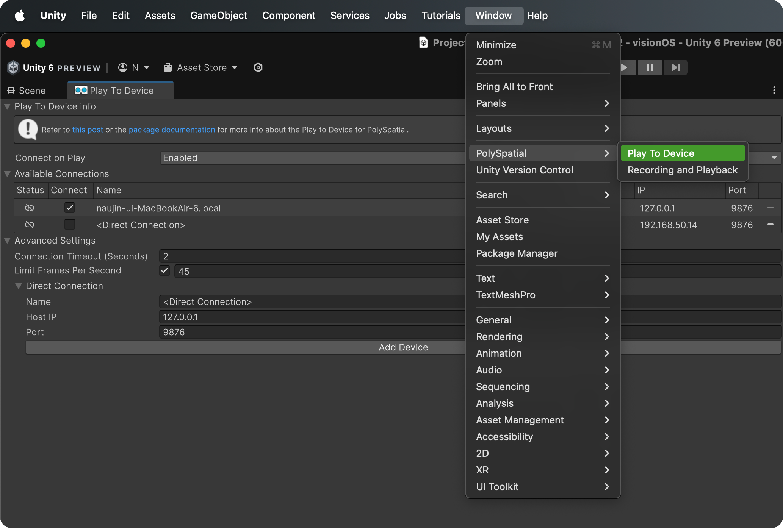783x528 pixels.
Task: Click the Unity hexagon services icon
Action: 258,67
